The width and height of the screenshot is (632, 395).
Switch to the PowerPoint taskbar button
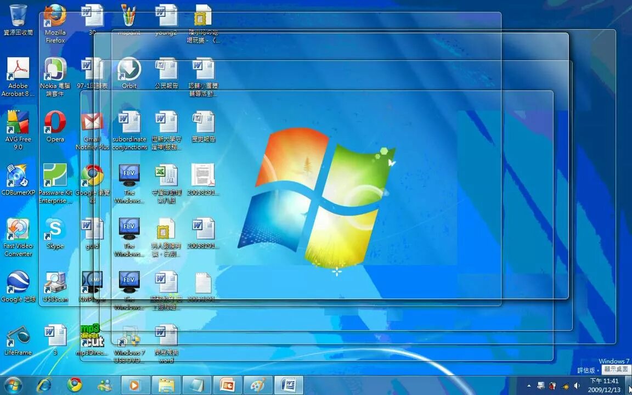pyautogui.click(x=227, y=385)
